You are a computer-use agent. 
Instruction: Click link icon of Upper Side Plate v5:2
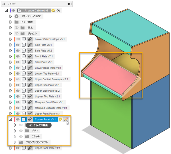point(30,91)
